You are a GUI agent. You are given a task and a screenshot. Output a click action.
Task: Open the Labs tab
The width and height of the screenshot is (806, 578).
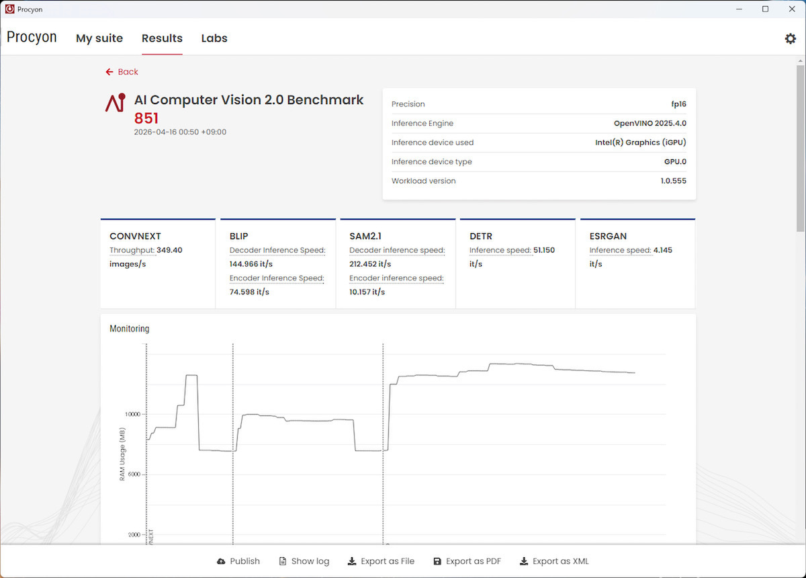point(214,38)
